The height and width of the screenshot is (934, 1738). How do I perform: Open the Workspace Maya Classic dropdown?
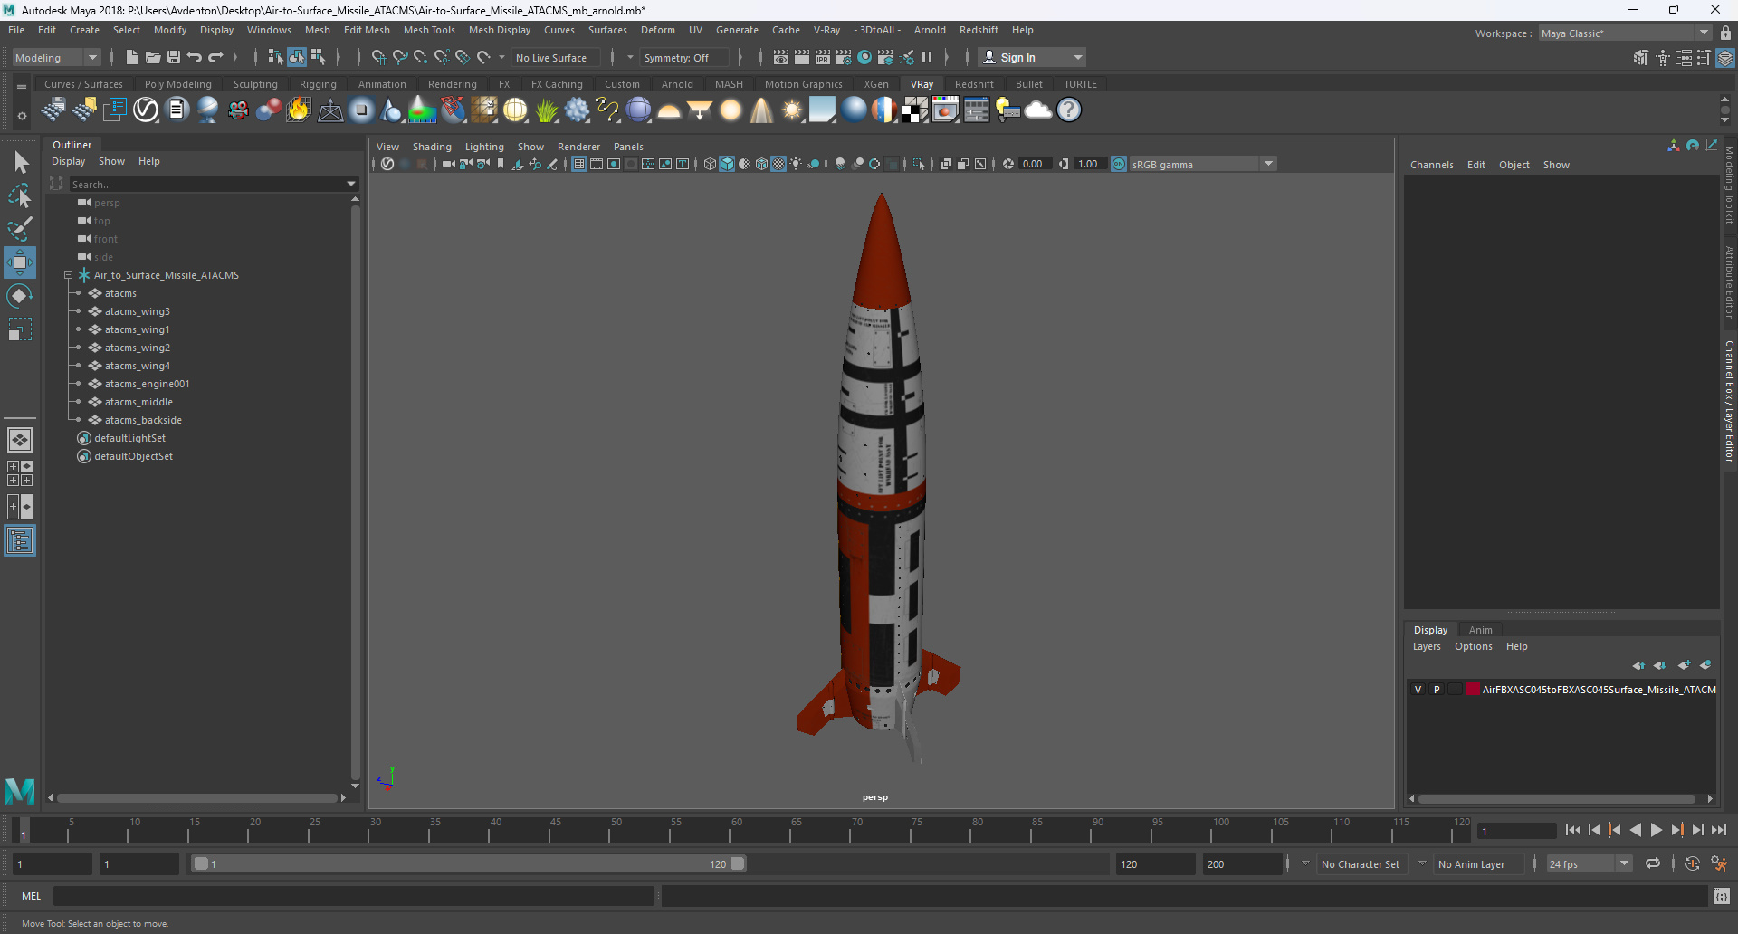tap(1625, 33)
